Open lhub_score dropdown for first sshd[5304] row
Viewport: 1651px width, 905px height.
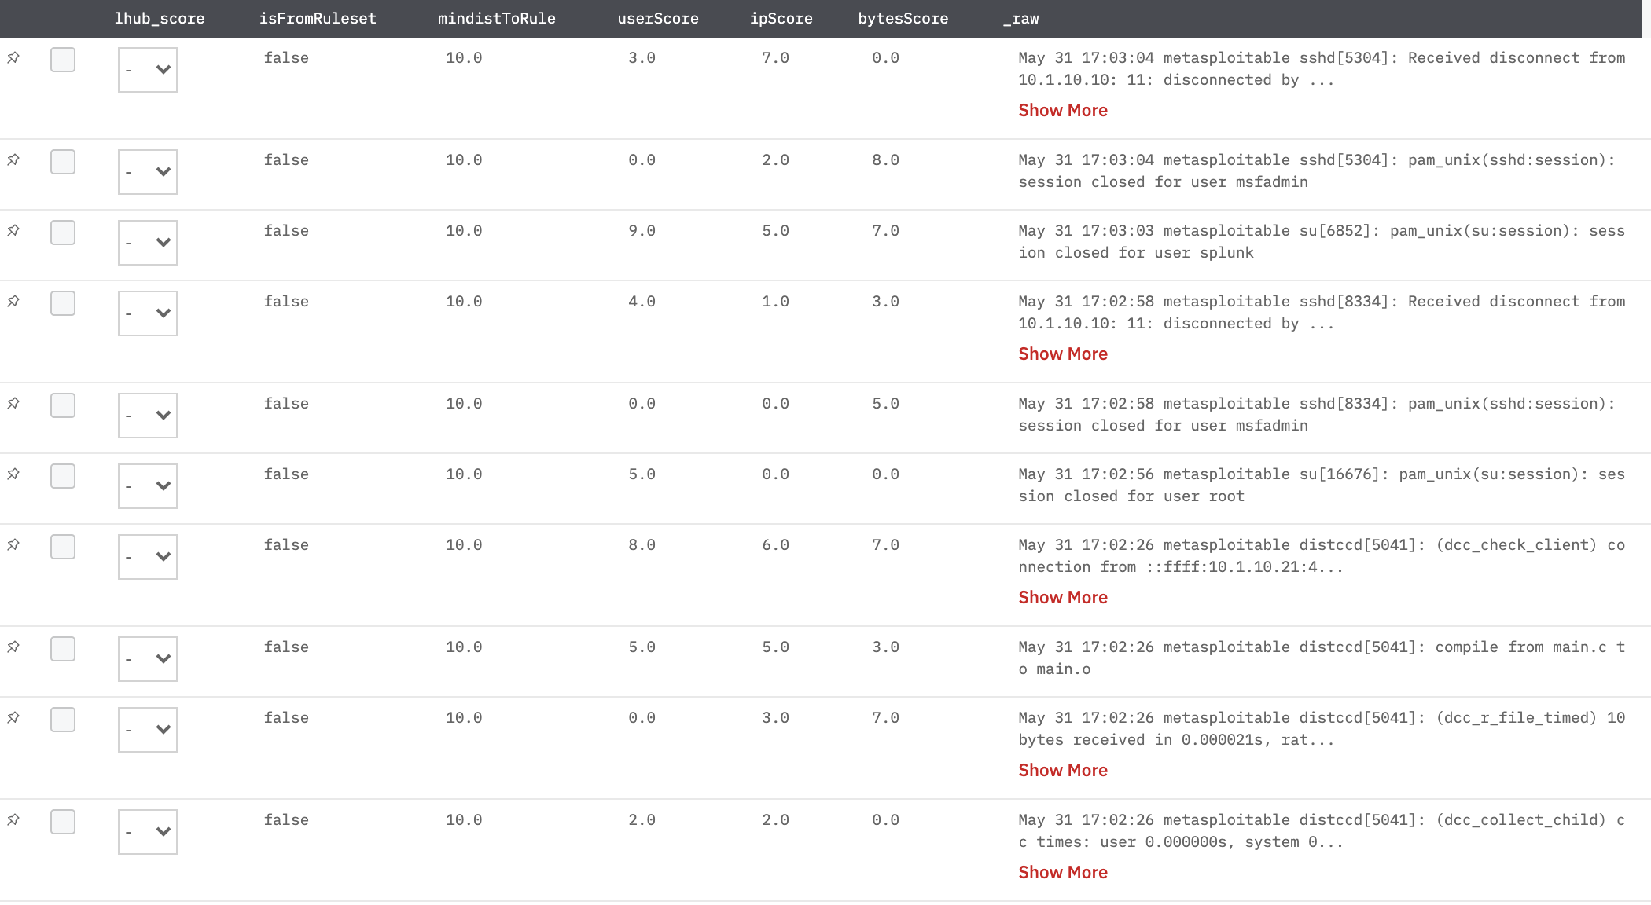(x=148, y=70)
